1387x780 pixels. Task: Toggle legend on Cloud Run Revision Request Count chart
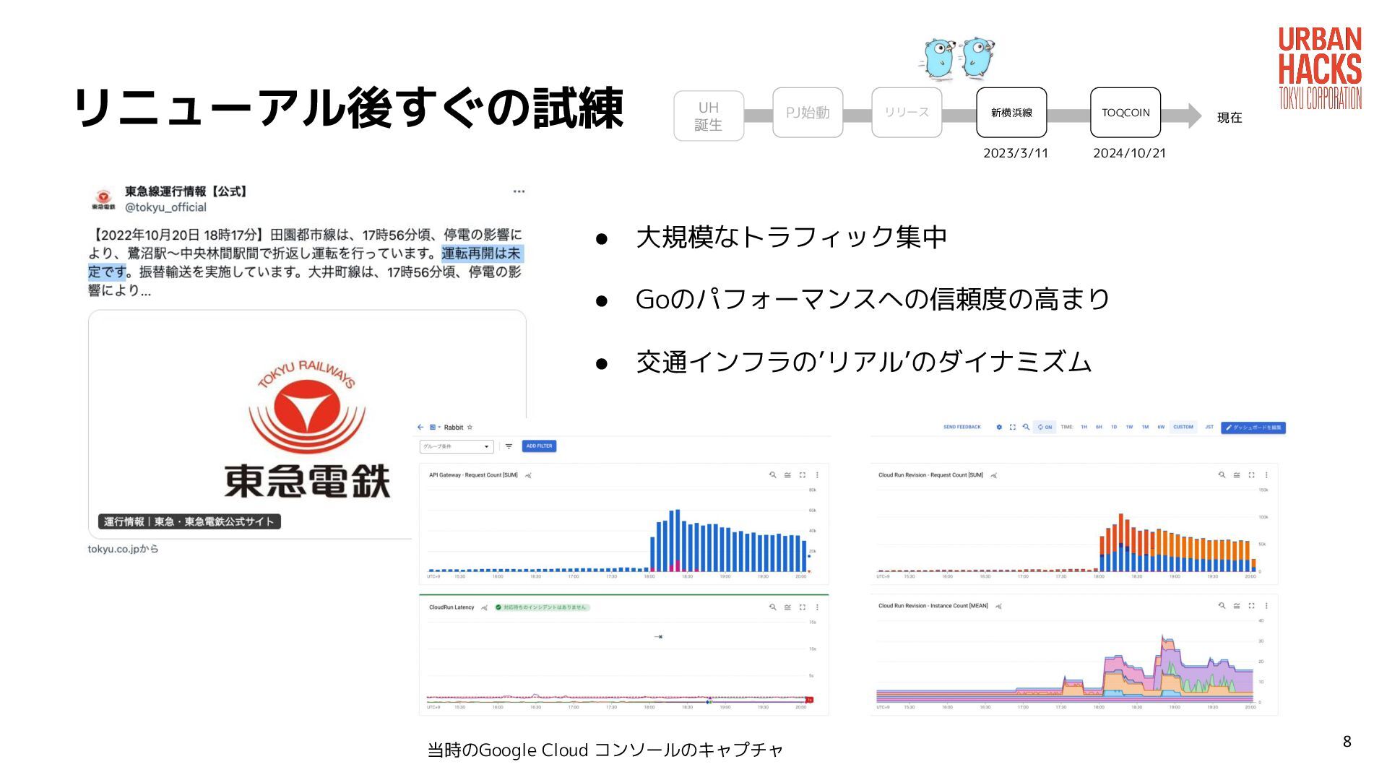pos(1237,475)
